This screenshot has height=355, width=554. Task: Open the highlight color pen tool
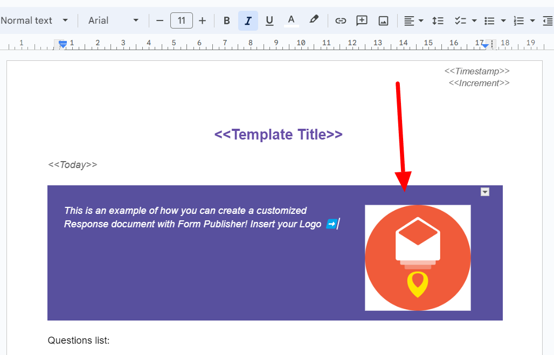[x=314, y=20]
